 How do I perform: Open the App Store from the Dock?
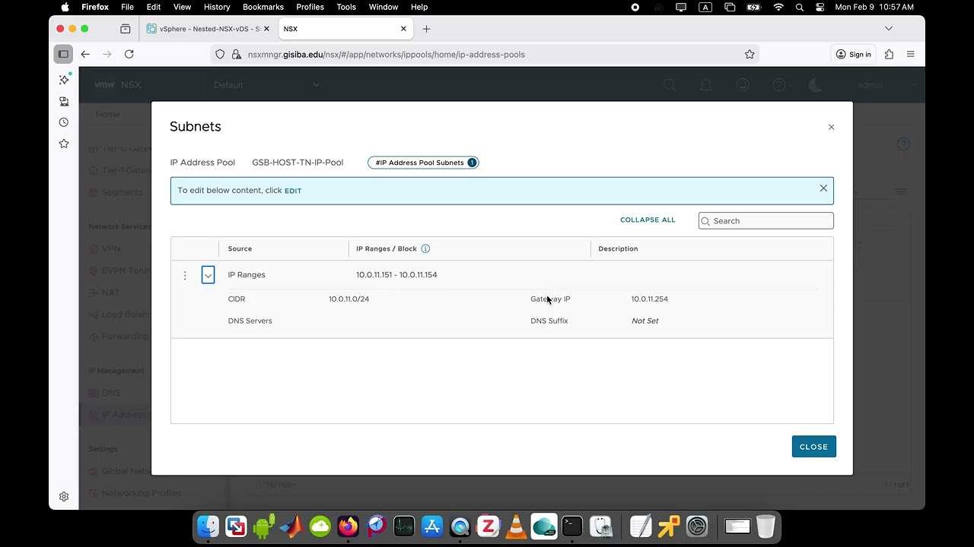coord(432,526)
